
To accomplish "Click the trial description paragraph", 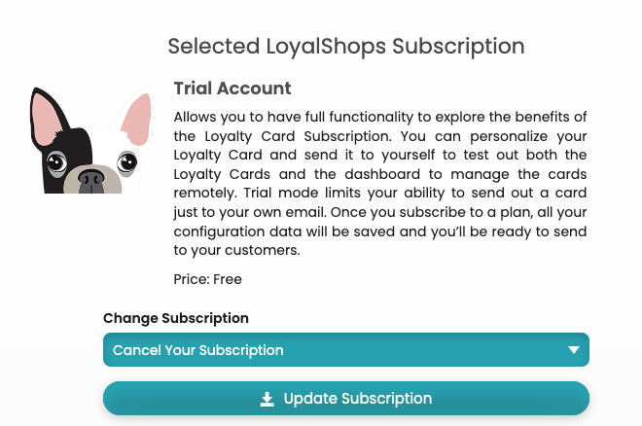I will click(x=380, y=183).
